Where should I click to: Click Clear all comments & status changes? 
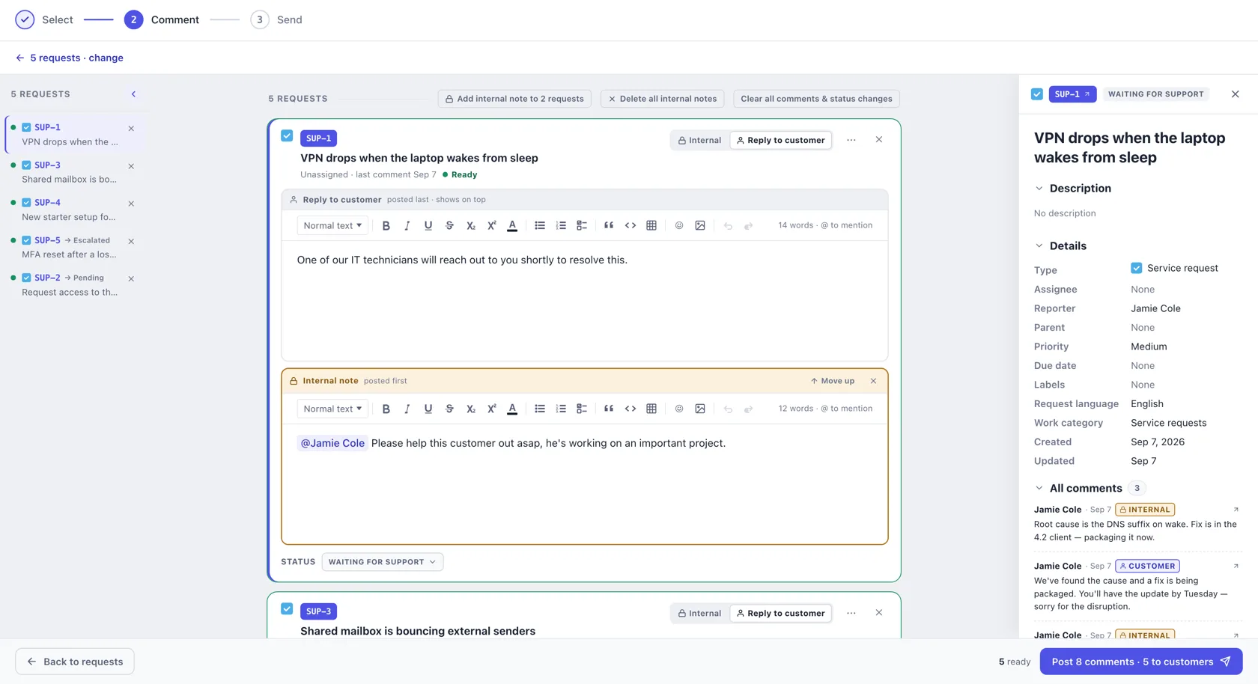click(816, 99)
